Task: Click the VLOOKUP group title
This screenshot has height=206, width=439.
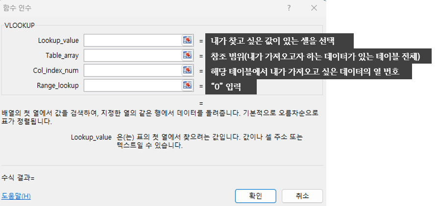Action: [x=20, y=25]
